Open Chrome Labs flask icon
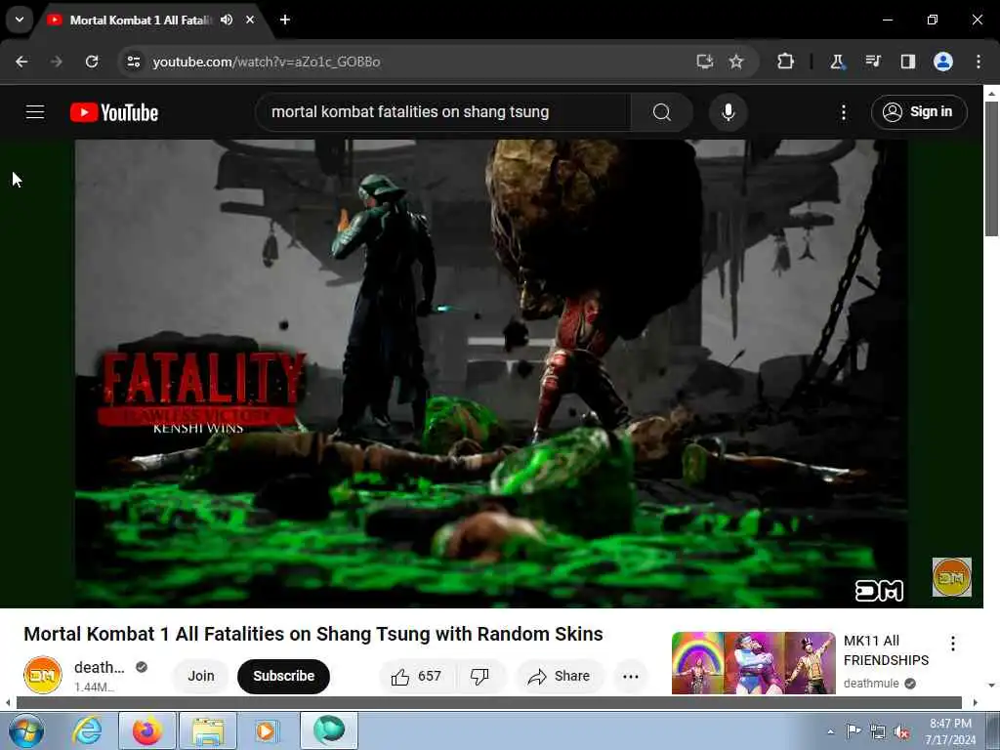This screenshot has width=1000, height=750. 837,62
